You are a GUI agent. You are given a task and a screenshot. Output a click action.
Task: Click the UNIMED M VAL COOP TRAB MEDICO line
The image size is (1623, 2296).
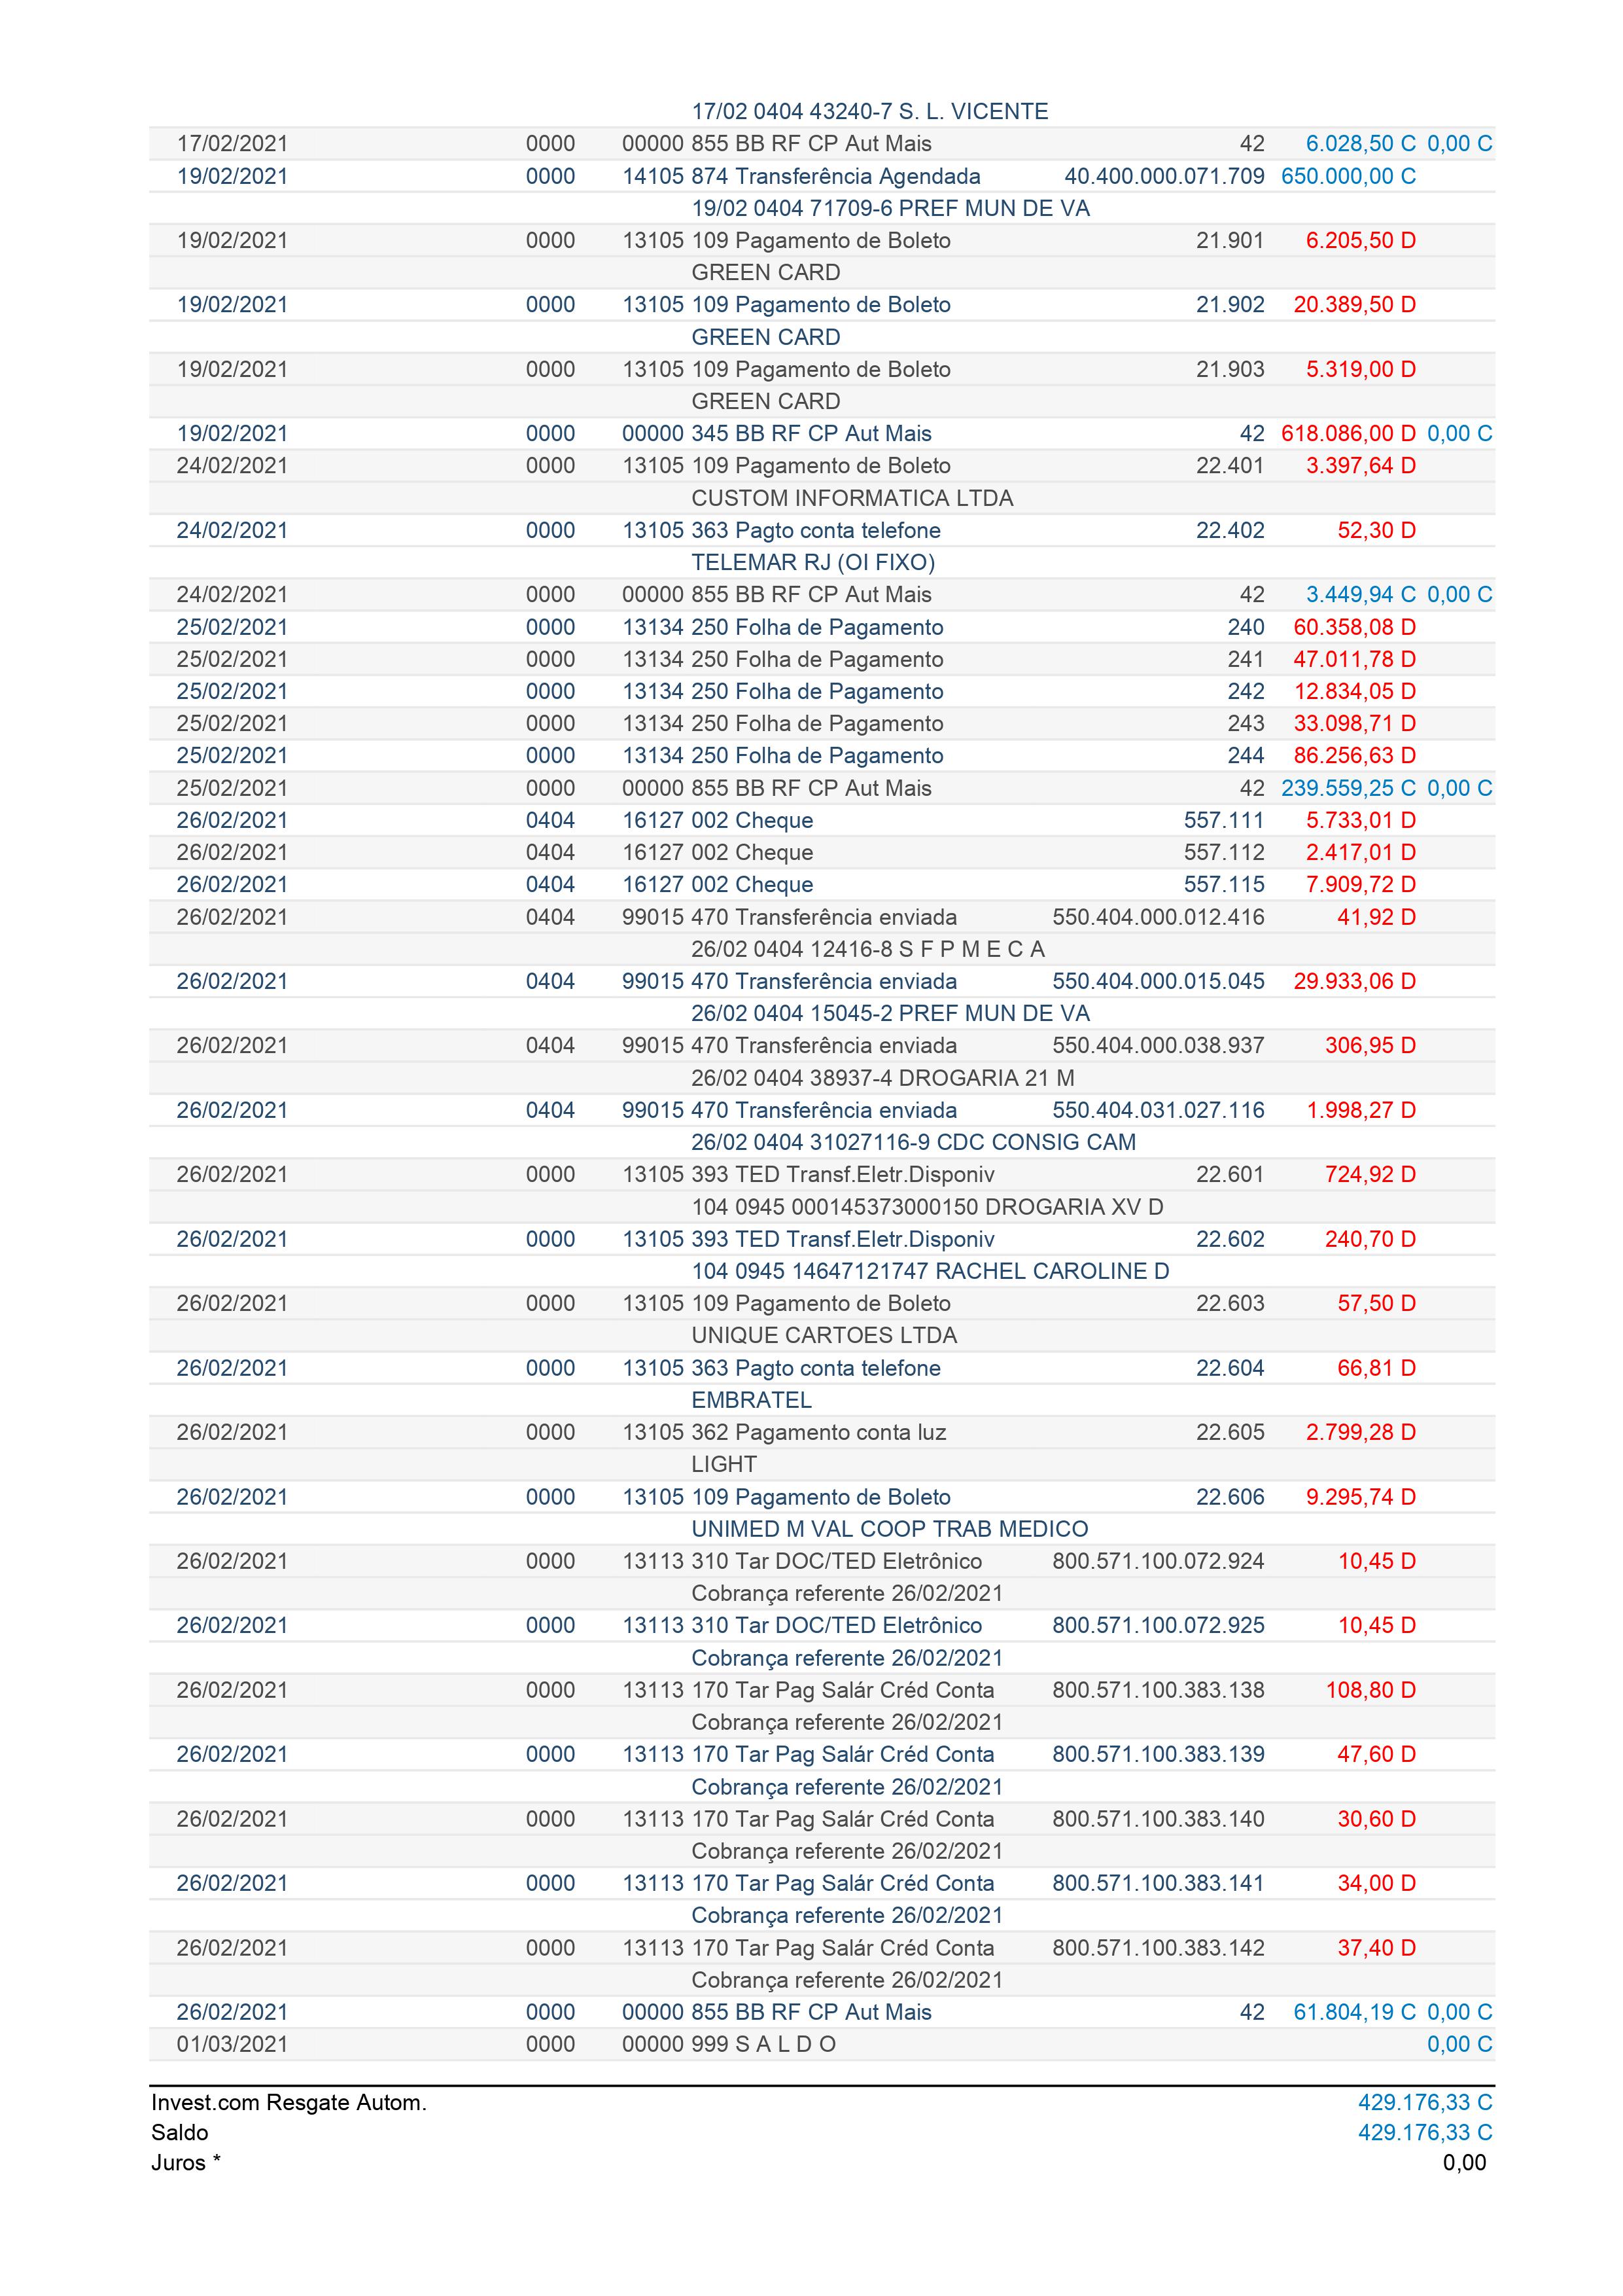coord(890,1529)
